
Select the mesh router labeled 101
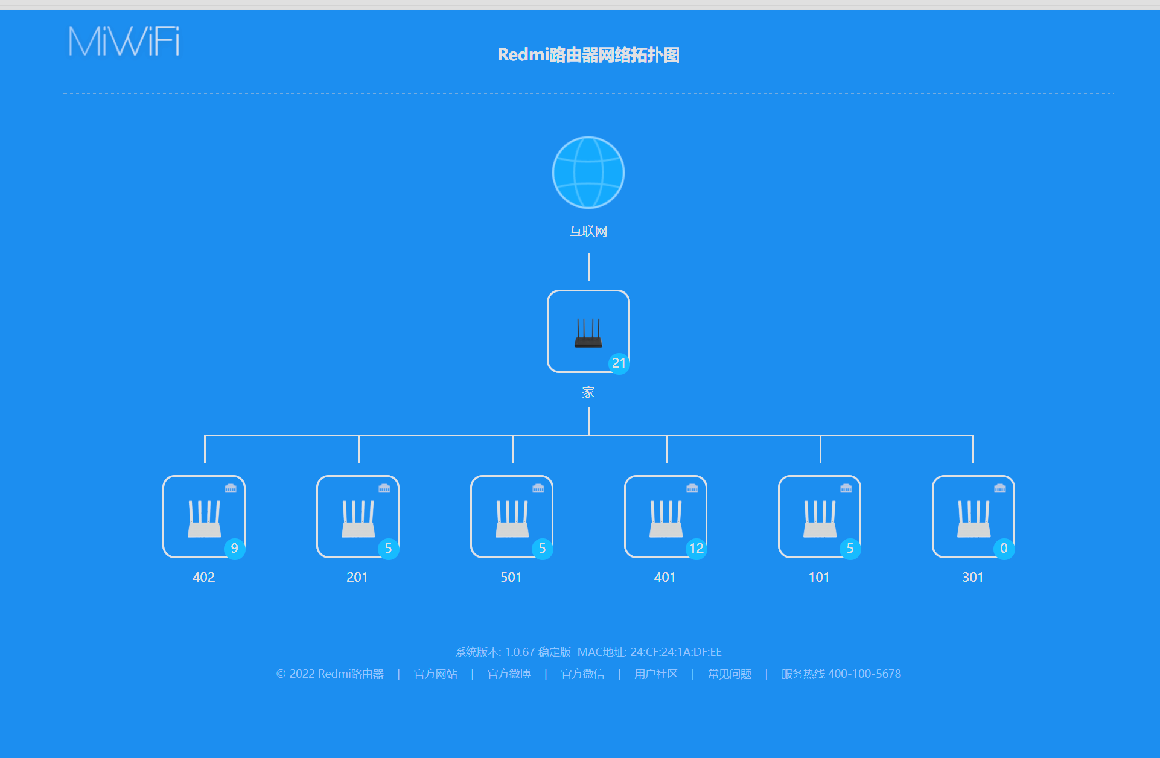[820, 517]
